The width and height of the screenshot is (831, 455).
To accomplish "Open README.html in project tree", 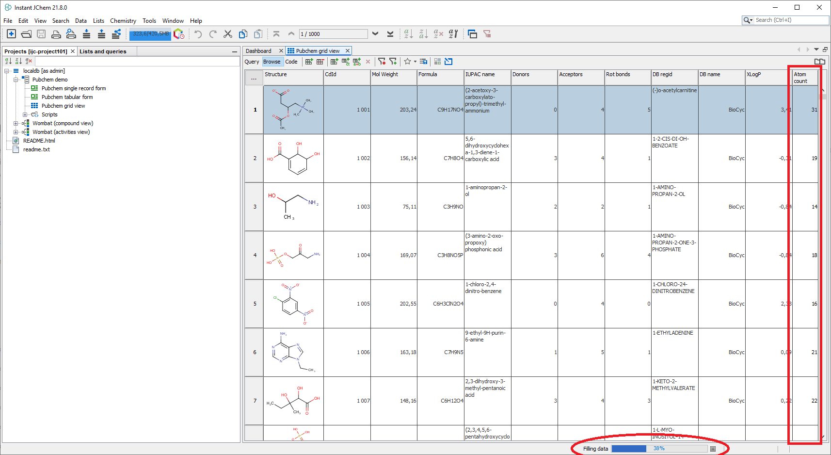I will click(x=39, y=141).
